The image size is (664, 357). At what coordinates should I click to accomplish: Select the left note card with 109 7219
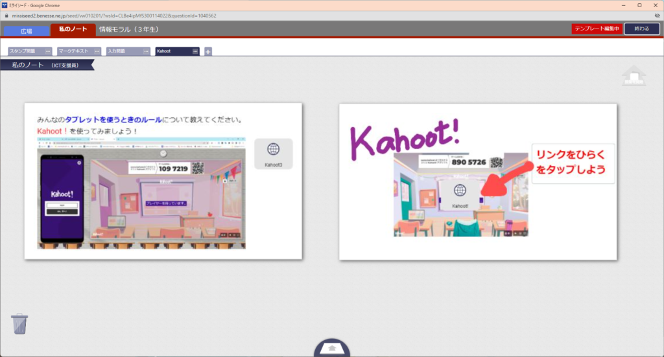point(163,181)
